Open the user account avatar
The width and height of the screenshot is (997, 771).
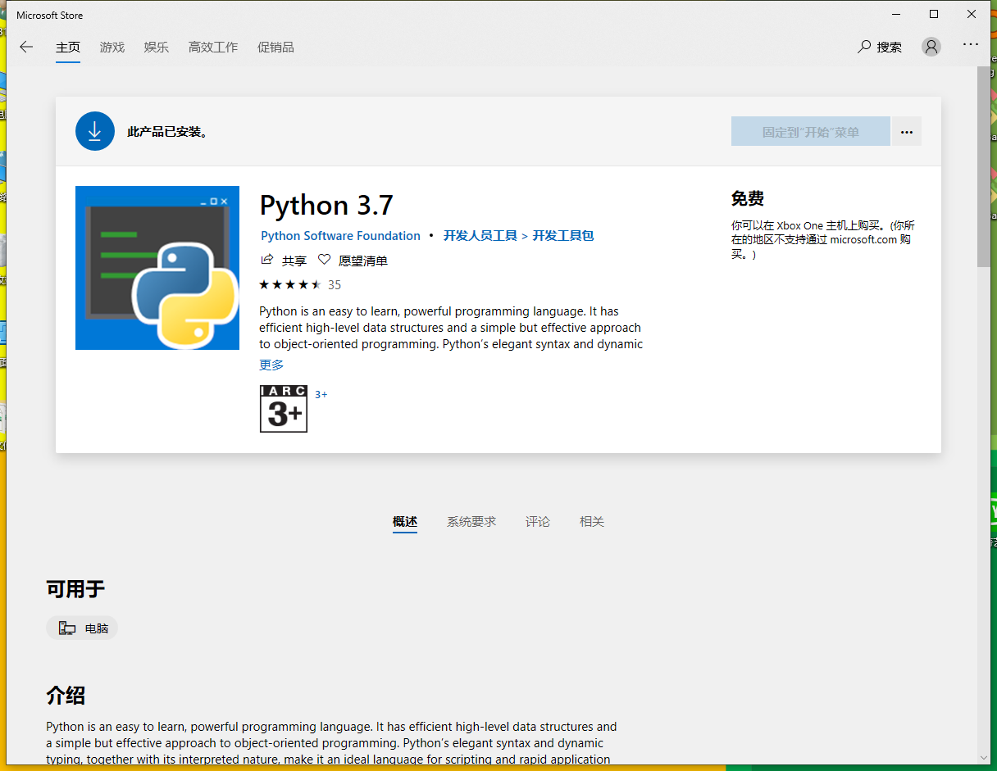[x=931, y=47]
